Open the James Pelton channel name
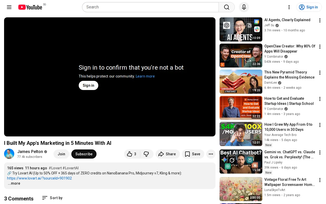This screenshot has height=204, width=326. [30, 152]
